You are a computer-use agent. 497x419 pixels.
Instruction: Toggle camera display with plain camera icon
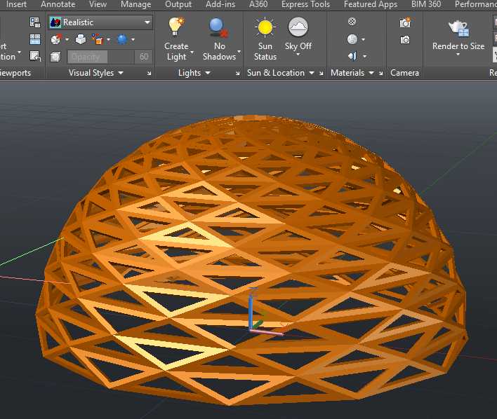point(405,40)
